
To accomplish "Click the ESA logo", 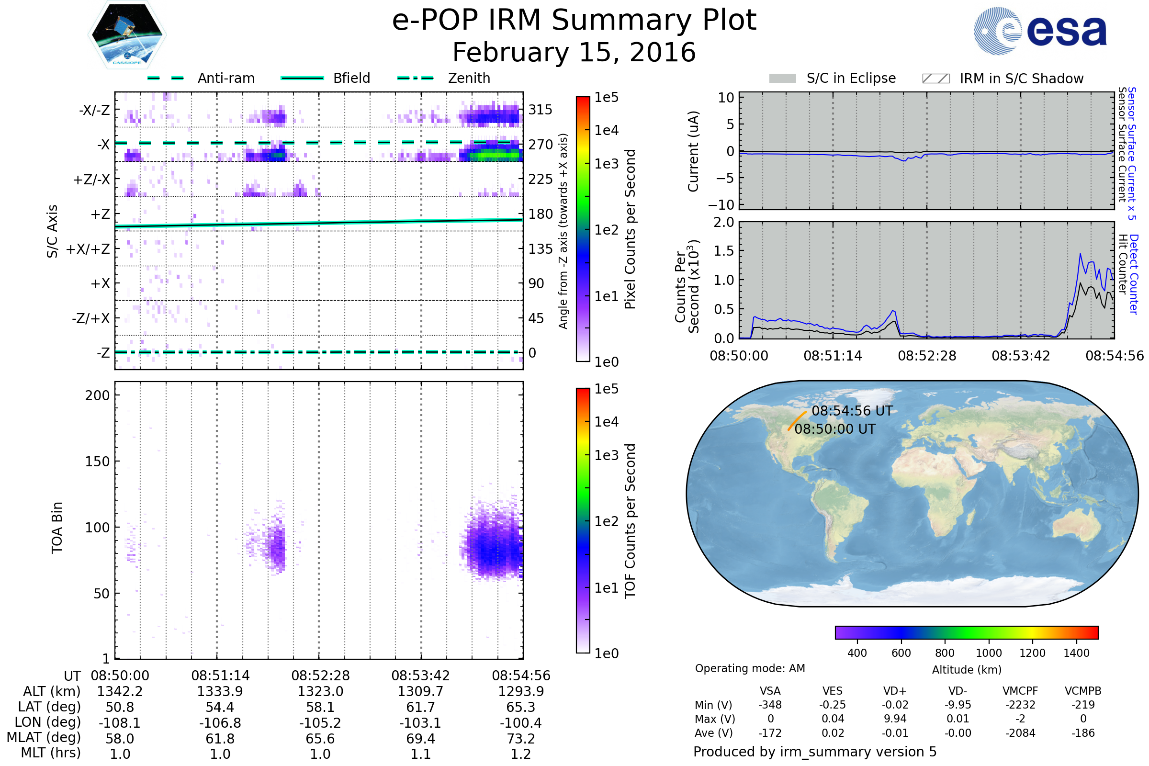I will [1040, 31].
